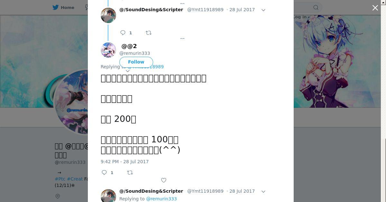Click the SoundDesing&Scripter avatar at the top
The width and height of the screenshot is (386, 202).
[108, 15]
